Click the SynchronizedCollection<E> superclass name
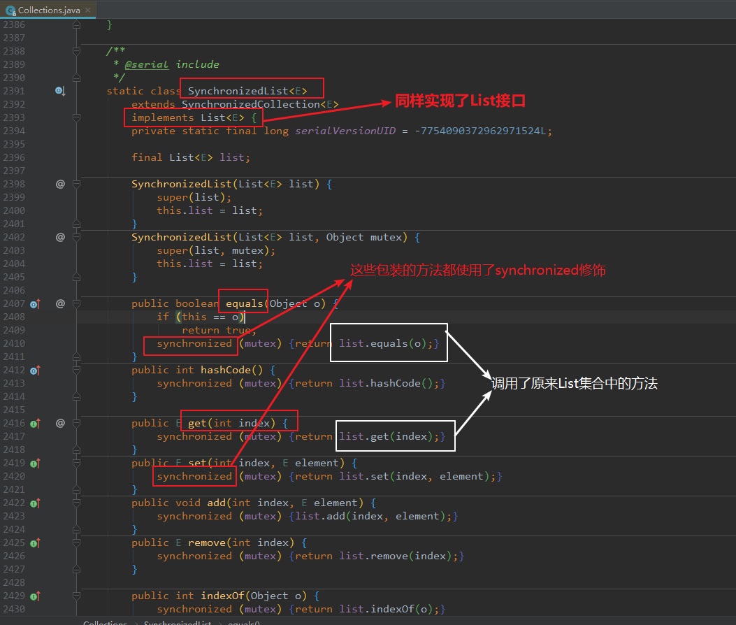The image size is (736, 625). click(x=260, y=104)
